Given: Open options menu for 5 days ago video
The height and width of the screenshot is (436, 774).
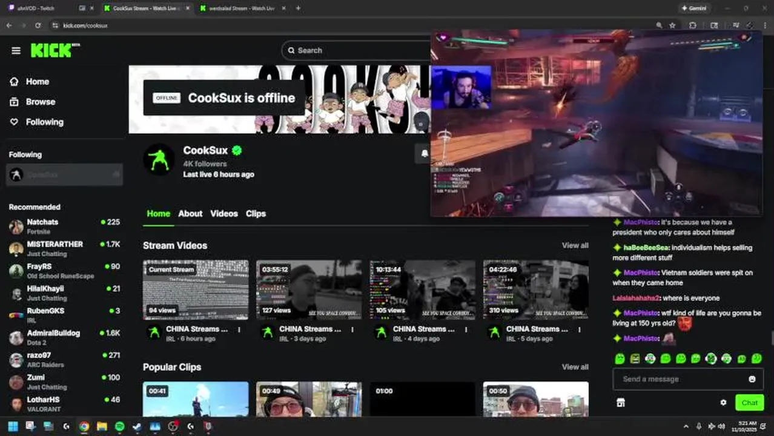Looking at the screenshot, I should point(580,330).
